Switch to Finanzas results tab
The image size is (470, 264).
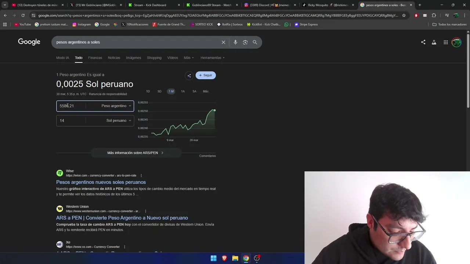[95, 58]
